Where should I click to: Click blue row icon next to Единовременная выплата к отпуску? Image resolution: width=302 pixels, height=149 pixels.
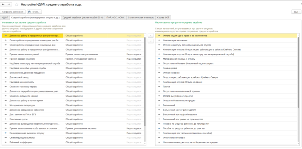pos(6,133)
